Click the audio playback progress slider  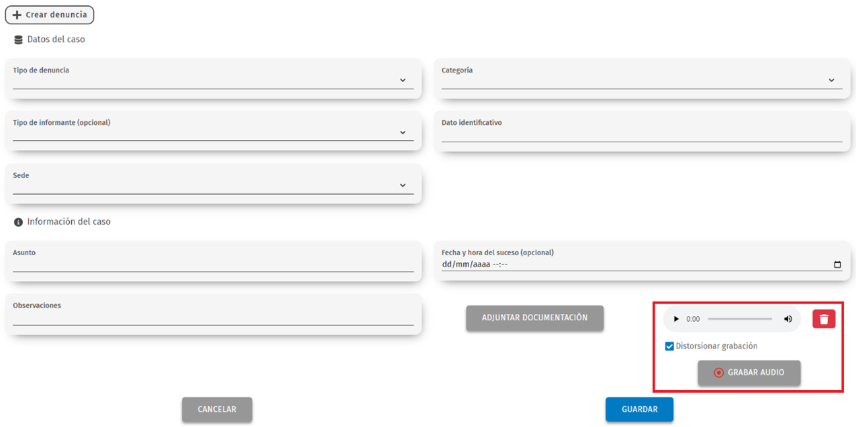pyautogui.click(x=739, y=318)
